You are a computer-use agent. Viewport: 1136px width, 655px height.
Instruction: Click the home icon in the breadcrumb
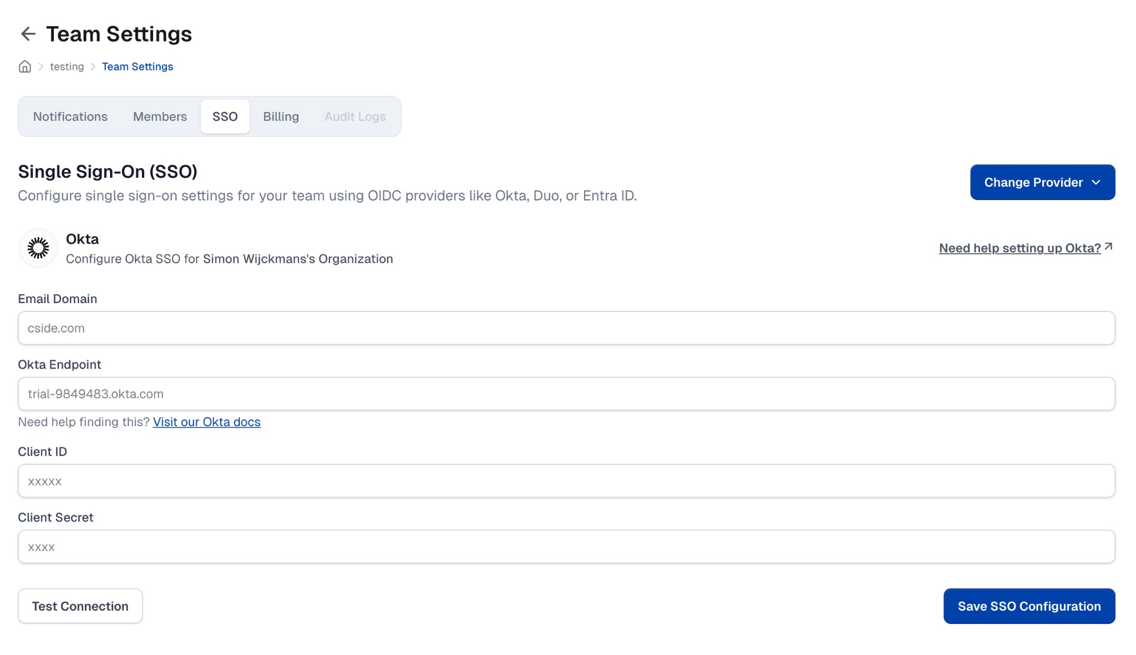(24, 66)
